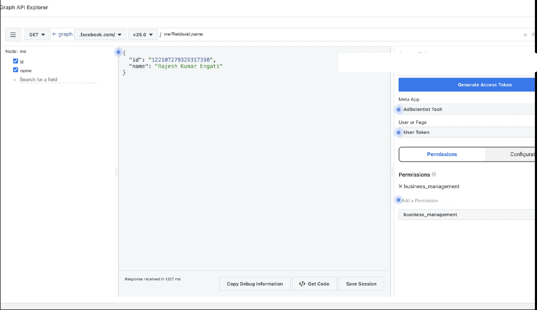The height and width of the screenshot is (310, 537).
Task: Click the Permissions info icon
Action: click(x=434, y=174)
